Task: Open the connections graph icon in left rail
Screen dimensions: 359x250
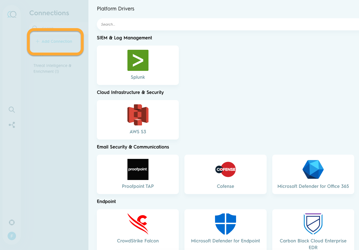Action: (12, 125)
